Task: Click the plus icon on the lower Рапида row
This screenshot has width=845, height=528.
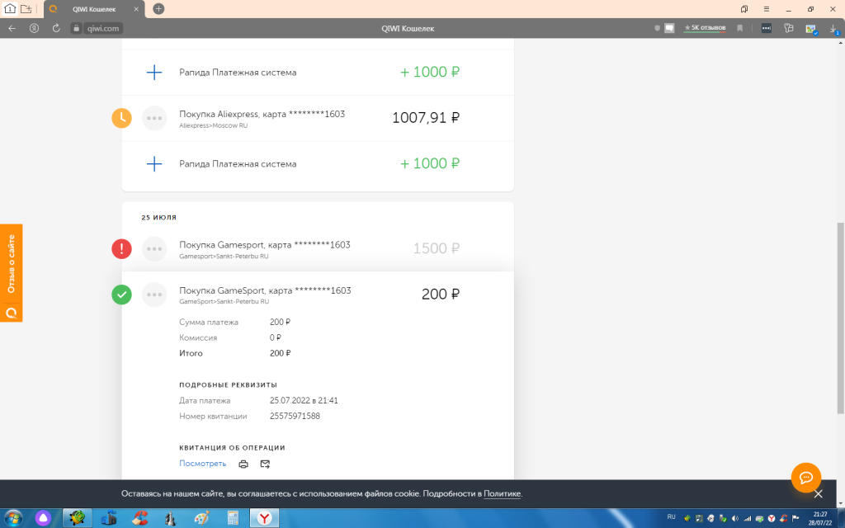Action: tap(154, 164)
